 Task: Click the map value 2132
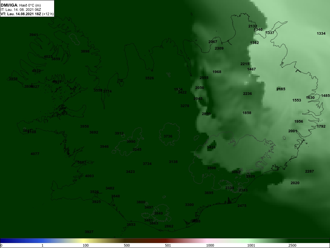(253, 26)
